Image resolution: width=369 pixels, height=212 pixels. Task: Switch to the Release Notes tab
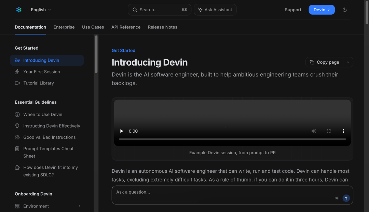163,27
